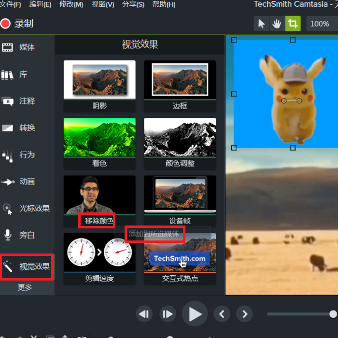This screenshot has width=338, height=338.
Task: Click the bottom-left corner crop handle
Action: click(x=234, y=148)
